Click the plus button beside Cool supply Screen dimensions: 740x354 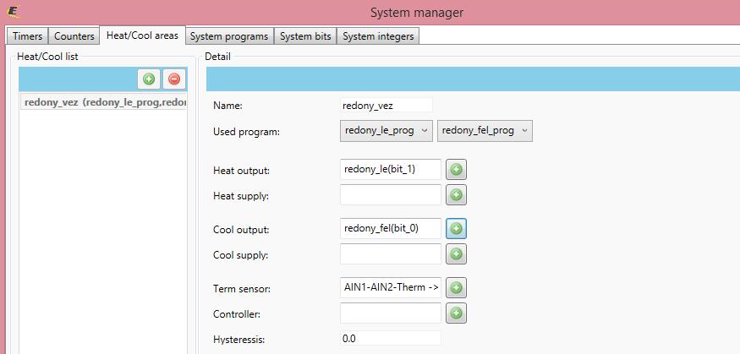(x=456, y=254)
